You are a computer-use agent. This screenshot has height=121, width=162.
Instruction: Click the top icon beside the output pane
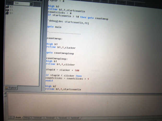[5, 93]
